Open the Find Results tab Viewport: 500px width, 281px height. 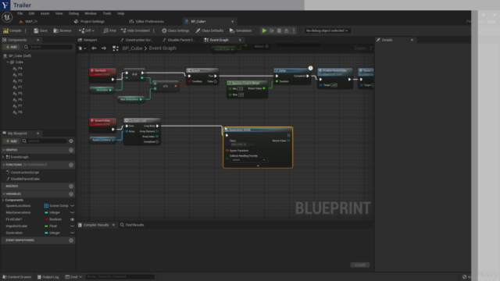click(132, 225)
